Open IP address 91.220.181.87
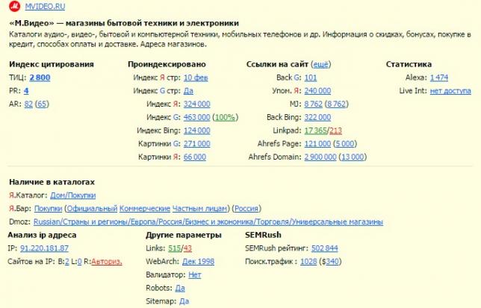This screenshot has height=308, width=481. tap(45, 248)
